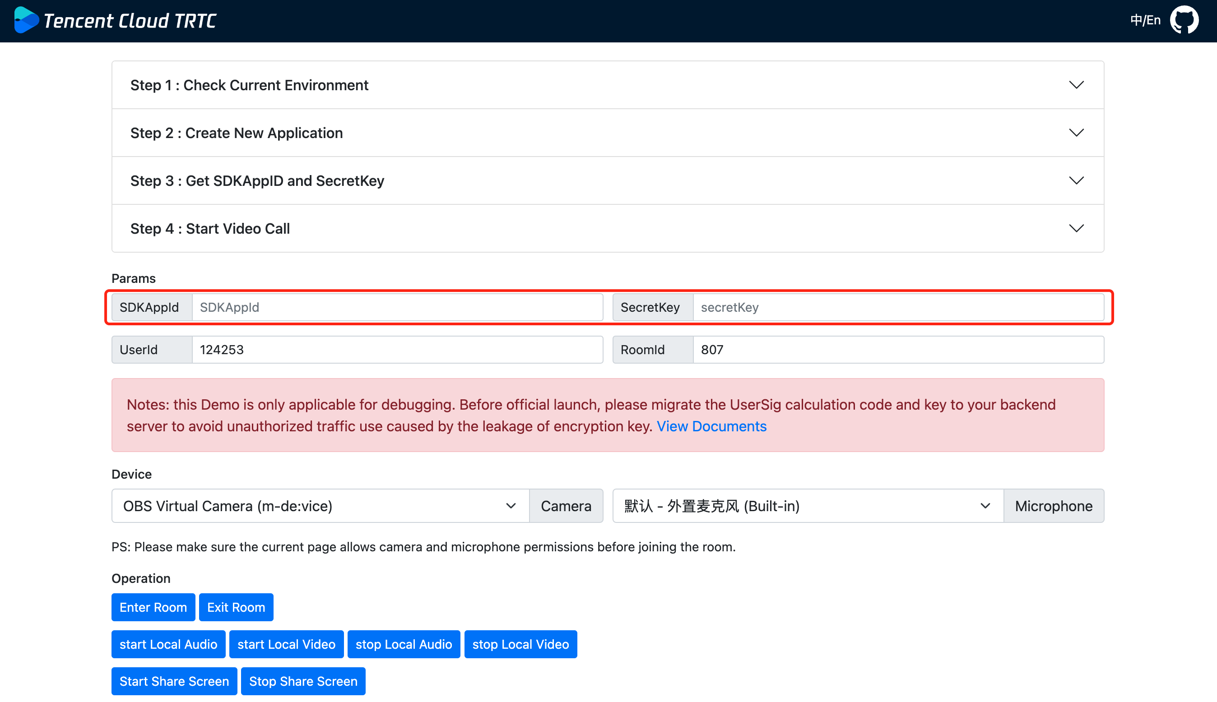
Task: Expand Step 1 Check Current Environment chevron
Action: point(1076,85)
